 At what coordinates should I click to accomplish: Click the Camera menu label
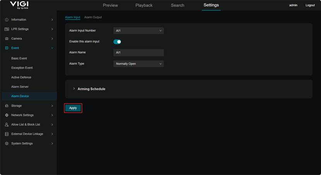16,39
